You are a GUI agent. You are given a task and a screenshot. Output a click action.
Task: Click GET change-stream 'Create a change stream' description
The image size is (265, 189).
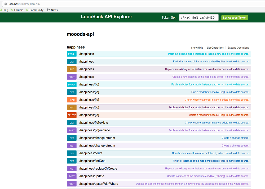[x=235, y=138]
